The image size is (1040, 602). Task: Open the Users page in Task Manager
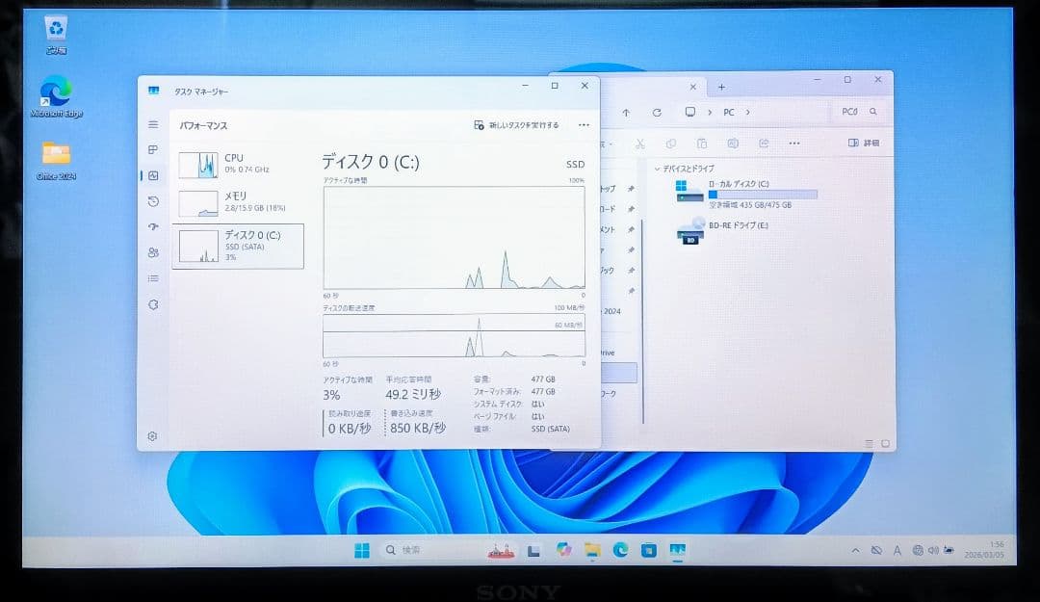(x=152, y=252)
